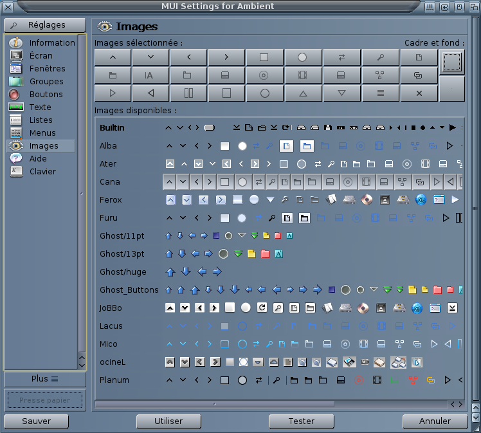Viewport: 481px width, 433px height.
Task: Click the network tree image button
Action: click(x=380, y=75)
